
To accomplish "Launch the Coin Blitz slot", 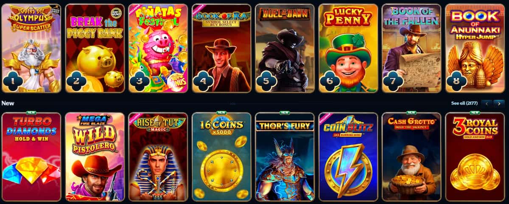I will pos(348,157).
